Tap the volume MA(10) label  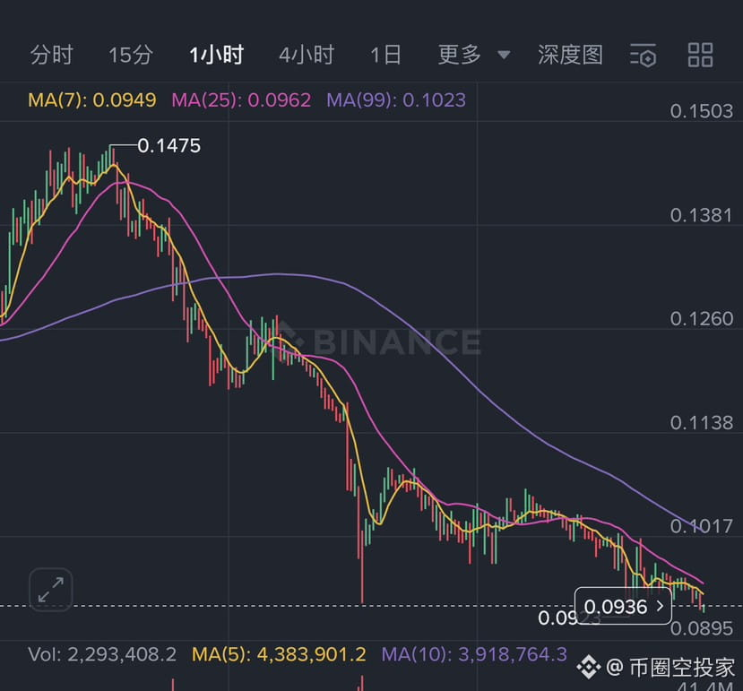point(474,654)
